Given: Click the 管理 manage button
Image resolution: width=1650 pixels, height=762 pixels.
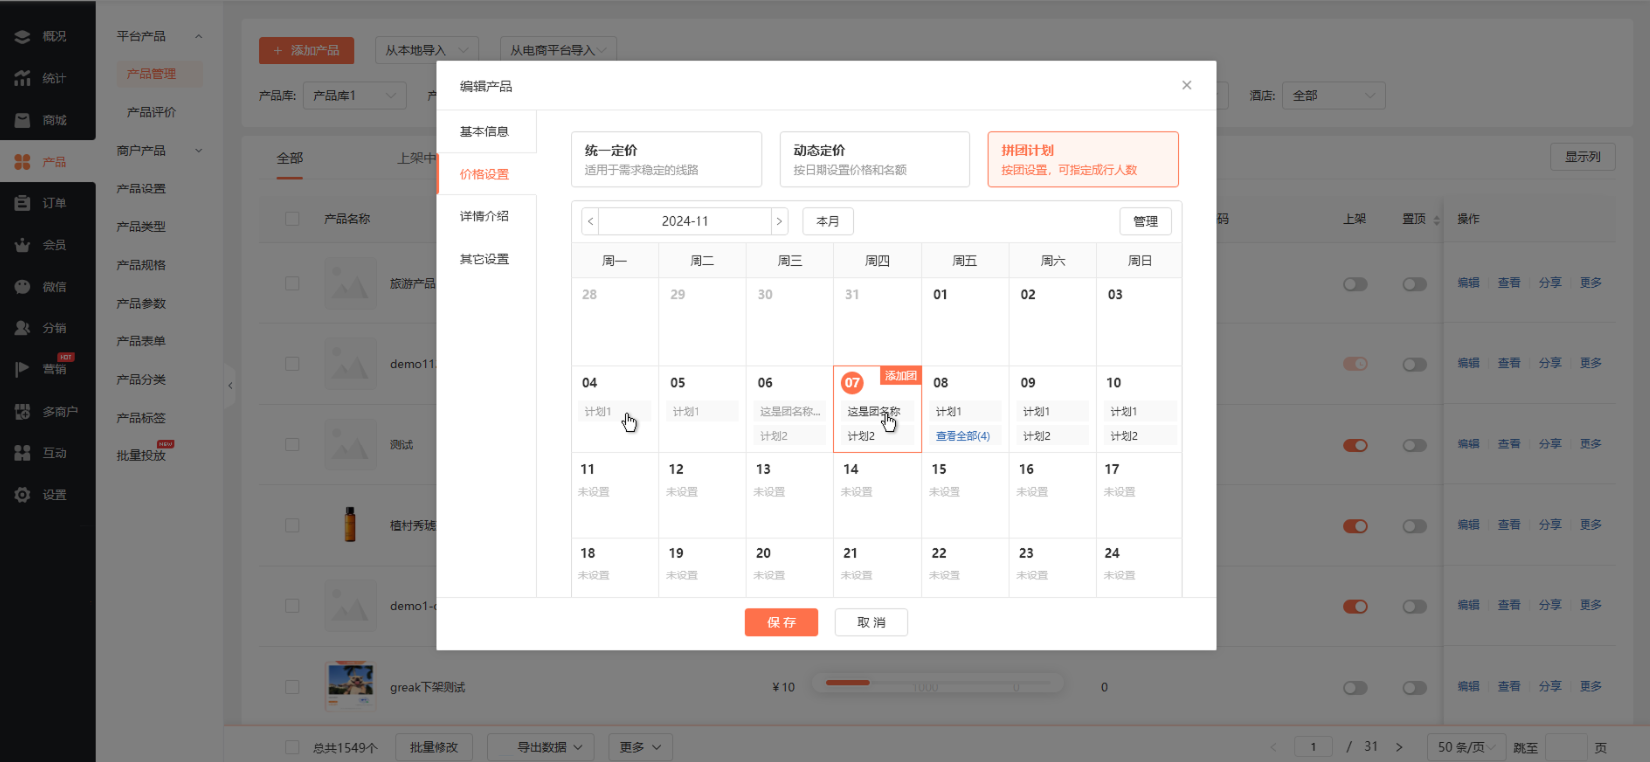Looking at the screenshot, I should pyautogui.click(x=1146, y=221).
